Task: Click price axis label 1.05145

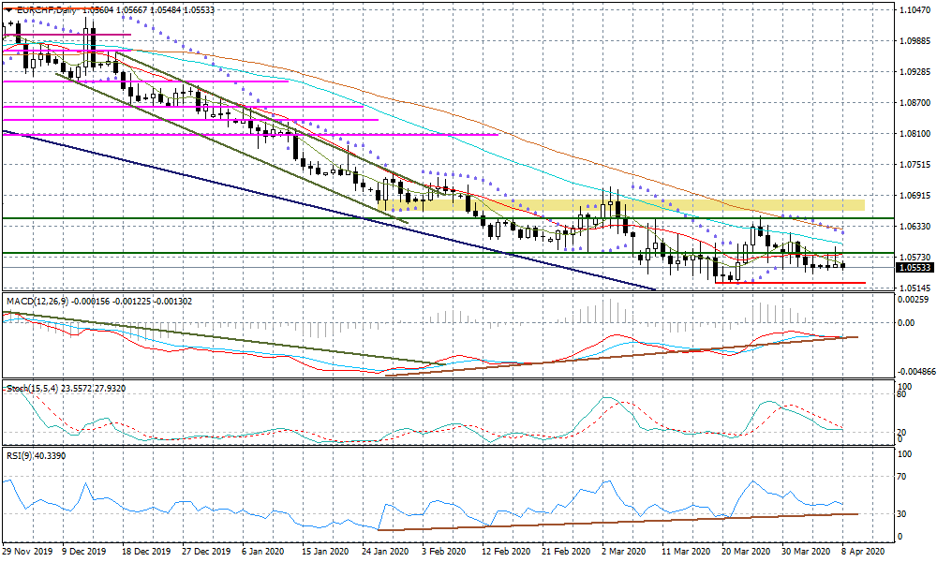Action: 915,288
